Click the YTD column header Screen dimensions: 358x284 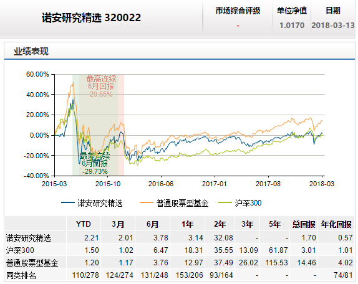84,224
